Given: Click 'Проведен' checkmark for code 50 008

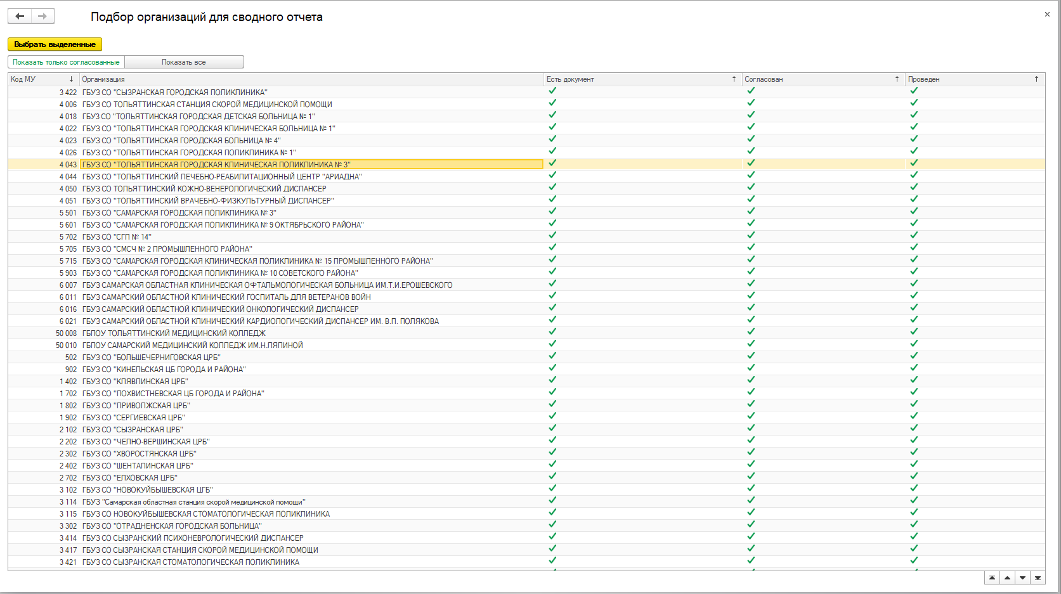Looking at the screenshot, I should [914, 332].
